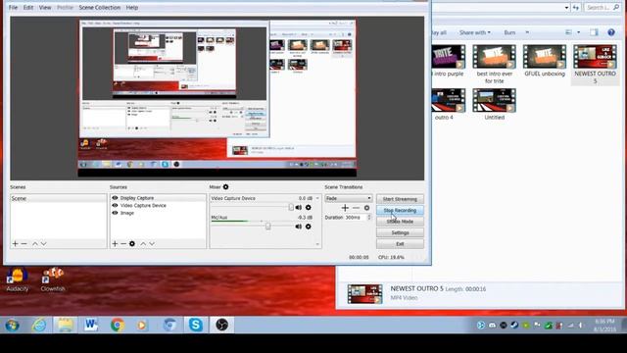
Task: Toggle visibility of the Image source
Action: tap(115, 213)
